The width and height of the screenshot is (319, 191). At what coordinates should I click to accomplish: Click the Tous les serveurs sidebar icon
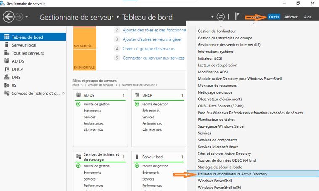coord(7,53)
